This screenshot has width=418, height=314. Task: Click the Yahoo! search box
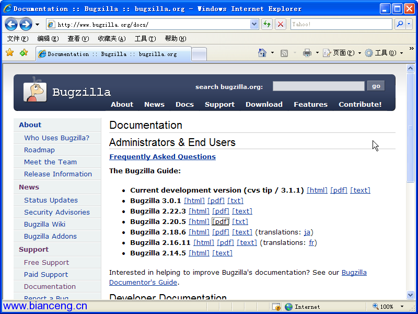tap(341, 24)
